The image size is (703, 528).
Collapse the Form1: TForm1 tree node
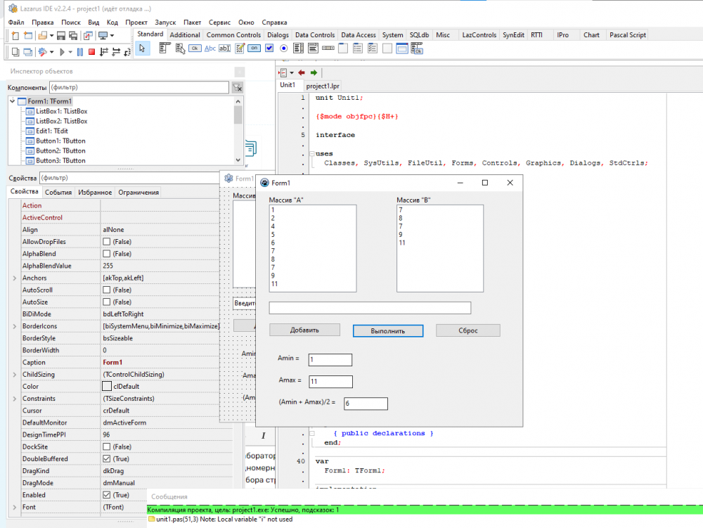click(13, 101)
